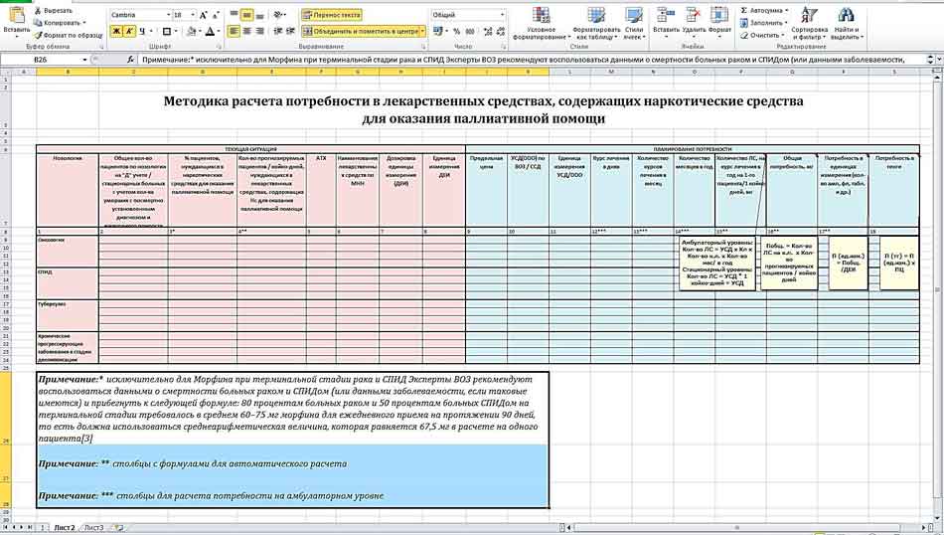Open the Общий number format dropdown

point(502,15)
